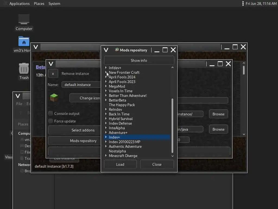Toggle the Force update checkbox
This screenshot has height=209, width=278.
(50, 121)
